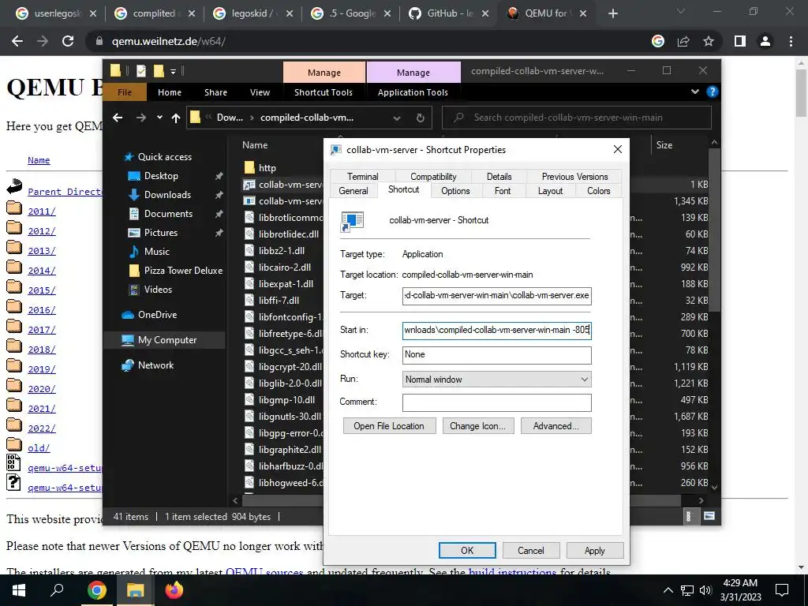
Task: Open File Explorer help icon
Action: (x=713, y=92)
